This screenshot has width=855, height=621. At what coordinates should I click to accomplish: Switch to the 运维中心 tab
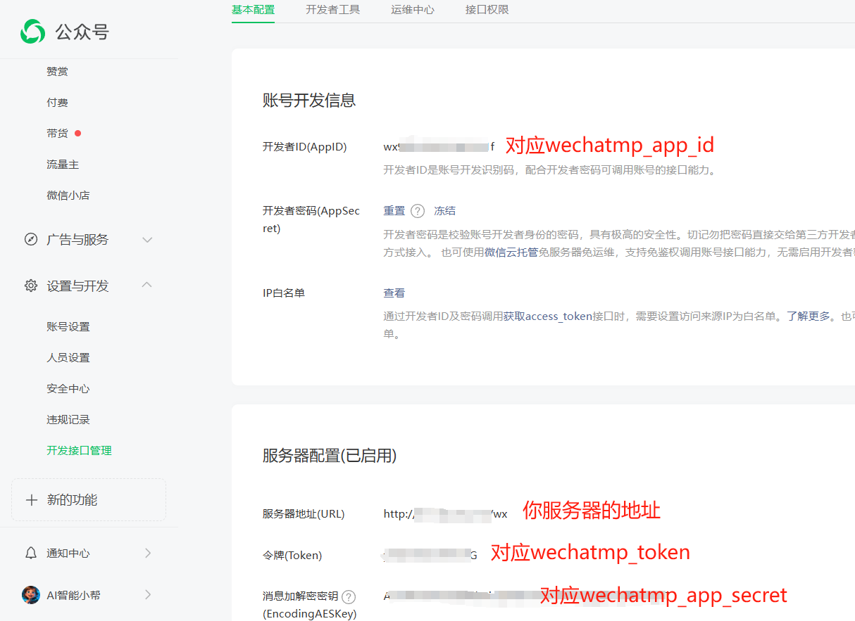point(413,10)
